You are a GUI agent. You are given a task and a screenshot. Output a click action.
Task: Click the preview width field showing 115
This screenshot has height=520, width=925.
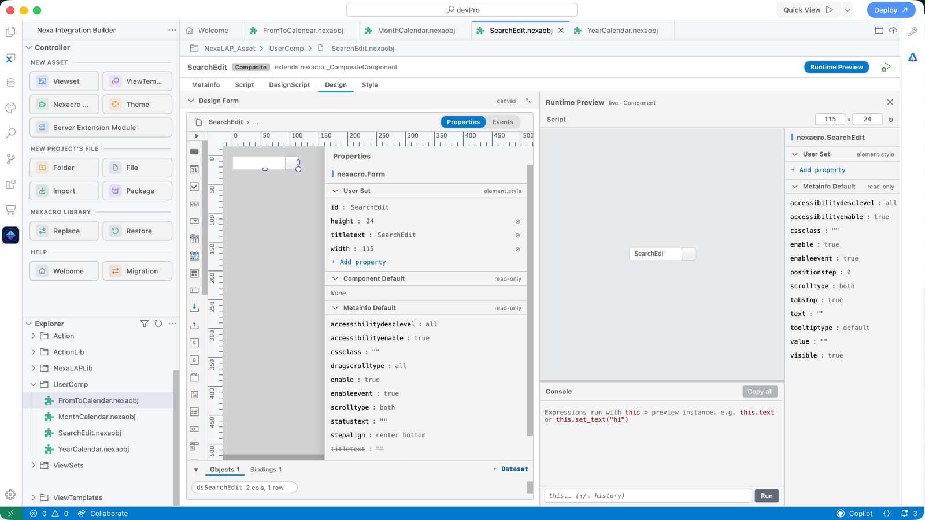(830, 120)
